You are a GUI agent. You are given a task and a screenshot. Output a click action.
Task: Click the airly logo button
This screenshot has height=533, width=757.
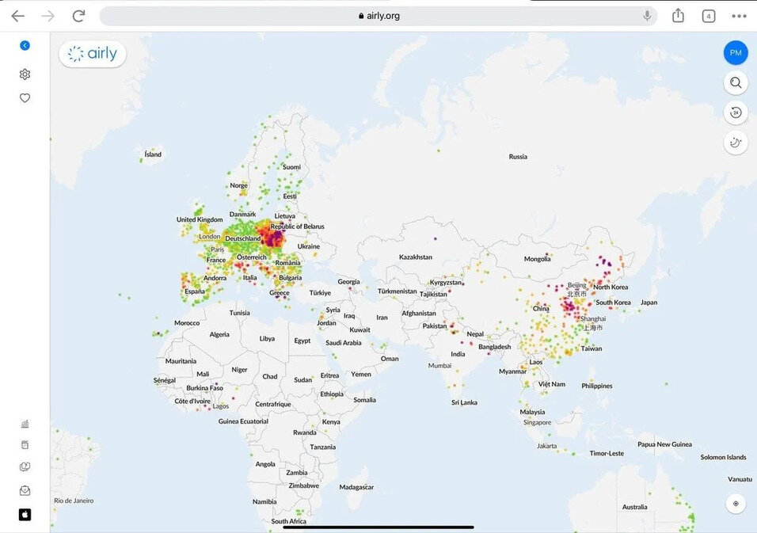click(93, 54)
